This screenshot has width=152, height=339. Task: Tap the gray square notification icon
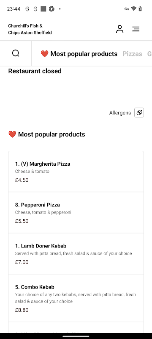click(43, 9)
